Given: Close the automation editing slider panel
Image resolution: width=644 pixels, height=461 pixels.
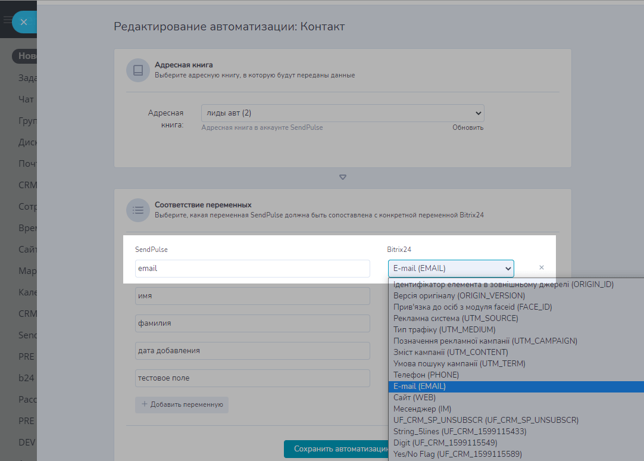Looking at the screenshot, I should click(24, 22).
